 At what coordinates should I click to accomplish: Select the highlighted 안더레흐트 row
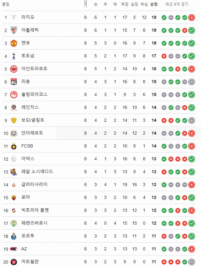coord(99,133)
